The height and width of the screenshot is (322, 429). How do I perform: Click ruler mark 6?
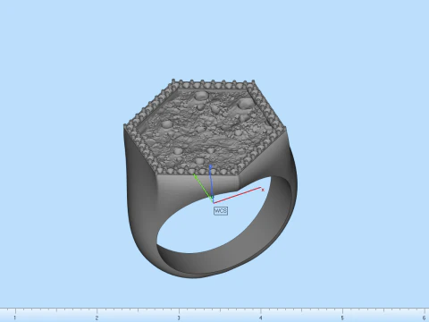pyautogui.click(x=424, y=318)
